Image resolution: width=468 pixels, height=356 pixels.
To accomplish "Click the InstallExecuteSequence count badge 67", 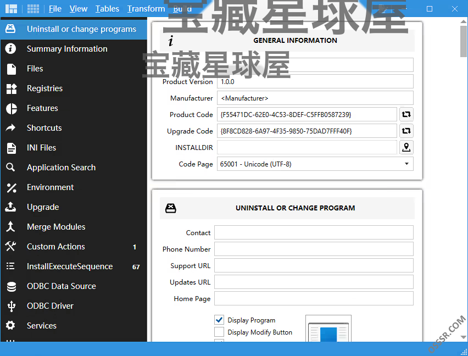I will [136, 267].
